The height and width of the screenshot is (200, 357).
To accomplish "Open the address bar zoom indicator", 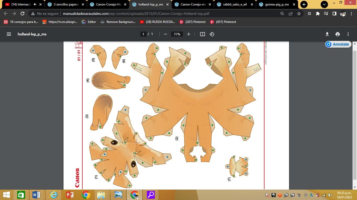I will tap(282, 14).
